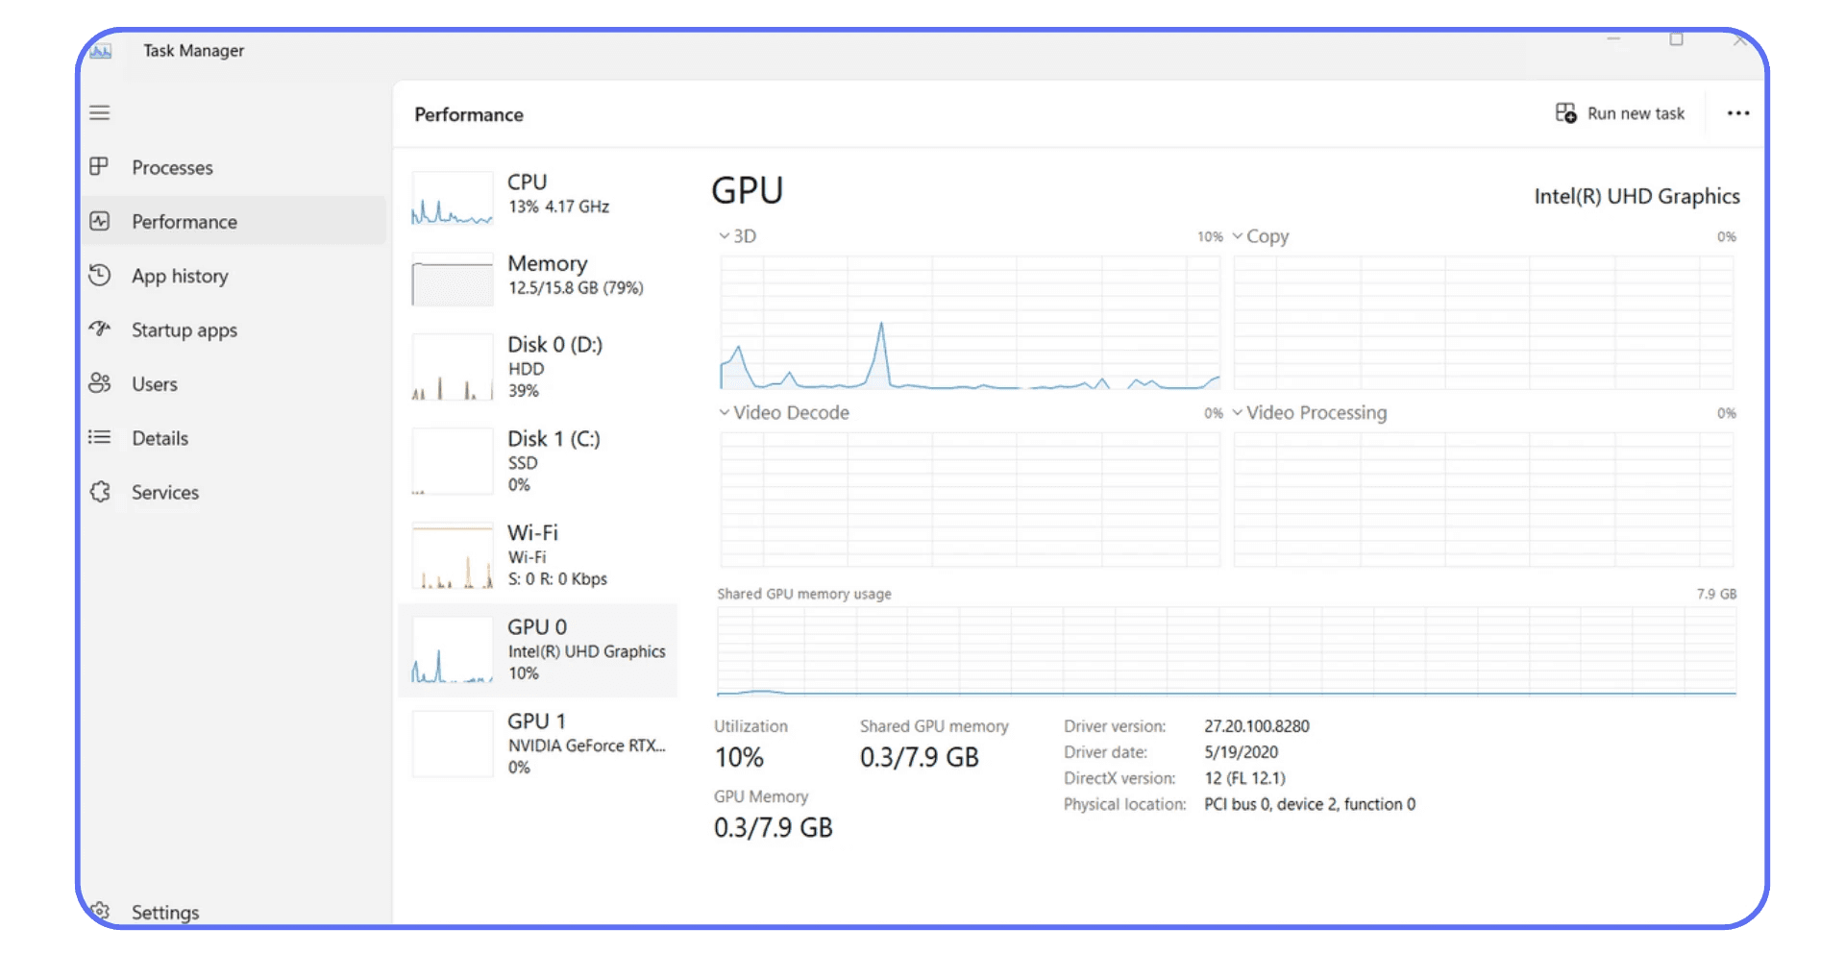
Task: Collapse the Video Decode section
Action: 724,412
